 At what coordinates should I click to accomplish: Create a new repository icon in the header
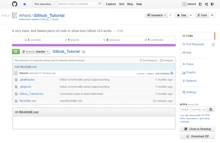pos(200,4)
